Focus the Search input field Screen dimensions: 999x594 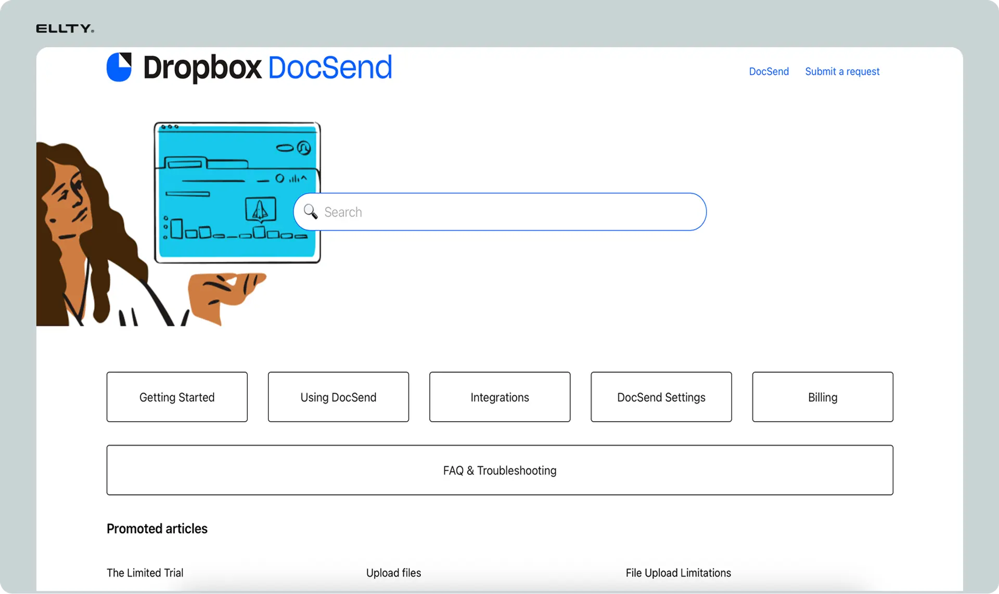tap(500, 212)
